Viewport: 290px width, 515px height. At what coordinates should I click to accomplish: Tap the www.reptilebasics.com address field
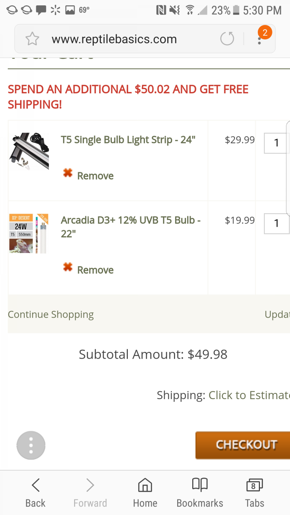click(115, 39)
